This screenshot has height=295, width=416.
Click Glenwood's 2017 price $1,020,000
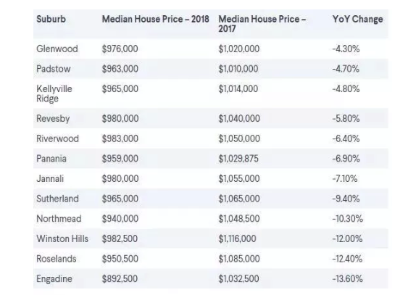pyautogui.click(x=238, y=49)
